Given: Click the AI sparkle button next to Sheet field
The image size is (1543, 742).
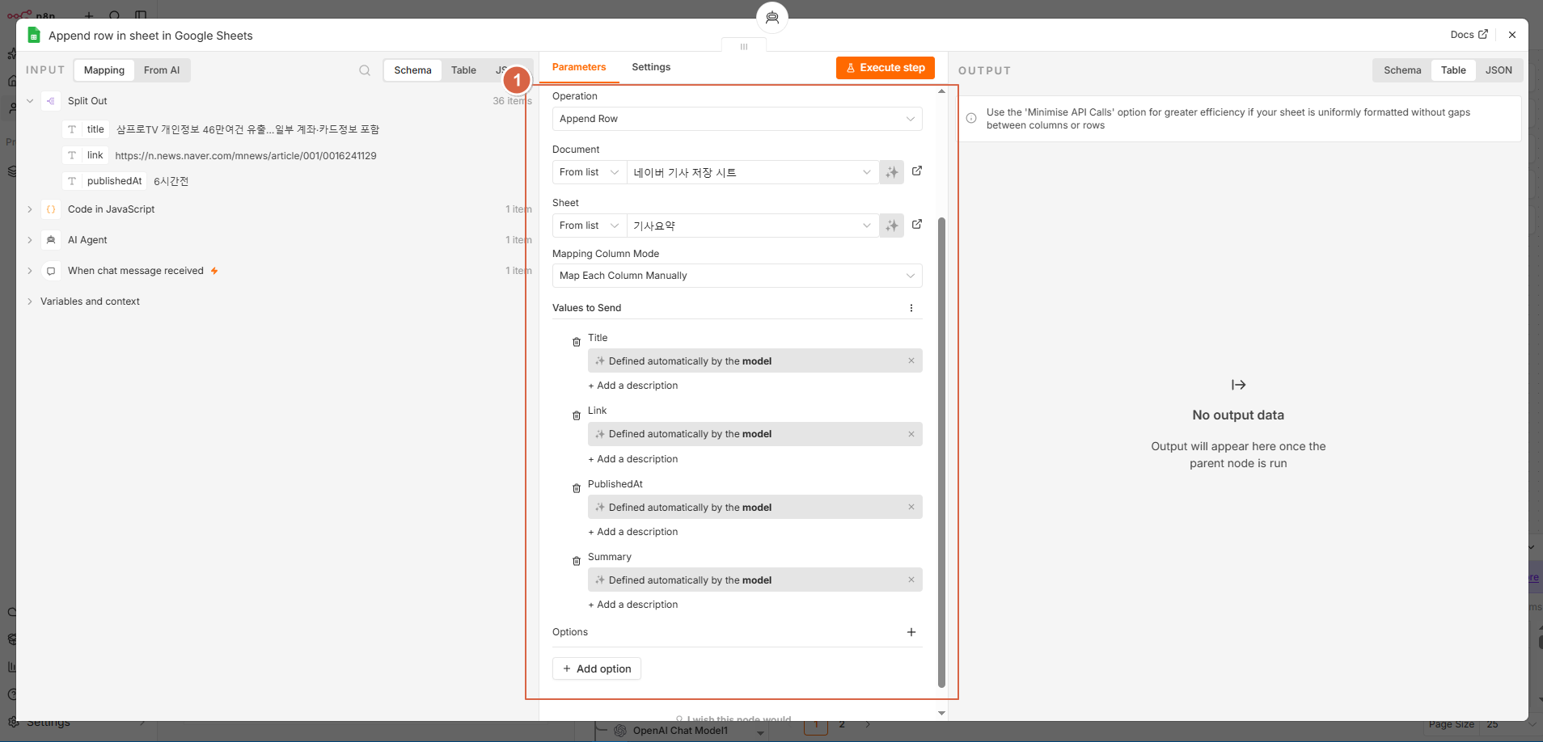Looking at the screenshot, I should 892,226.
